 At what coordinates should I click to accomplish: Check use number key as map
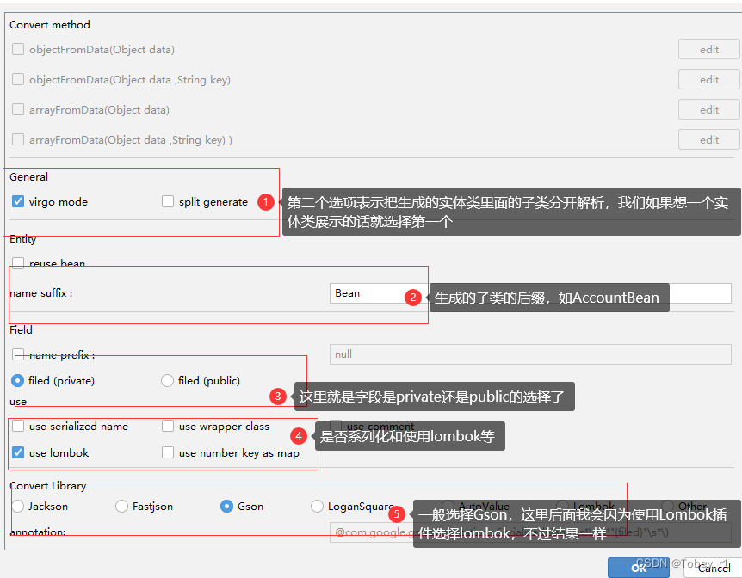click(x=168, y=452)
